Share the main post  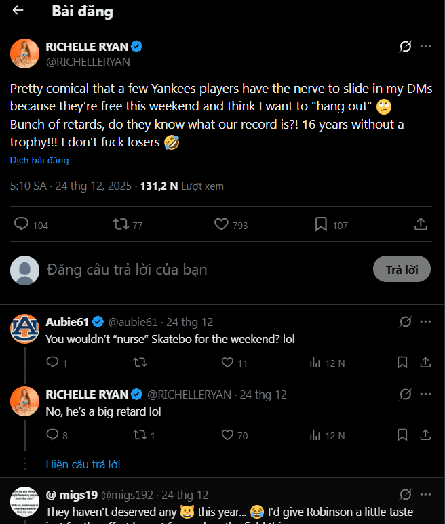click(421, 224)
